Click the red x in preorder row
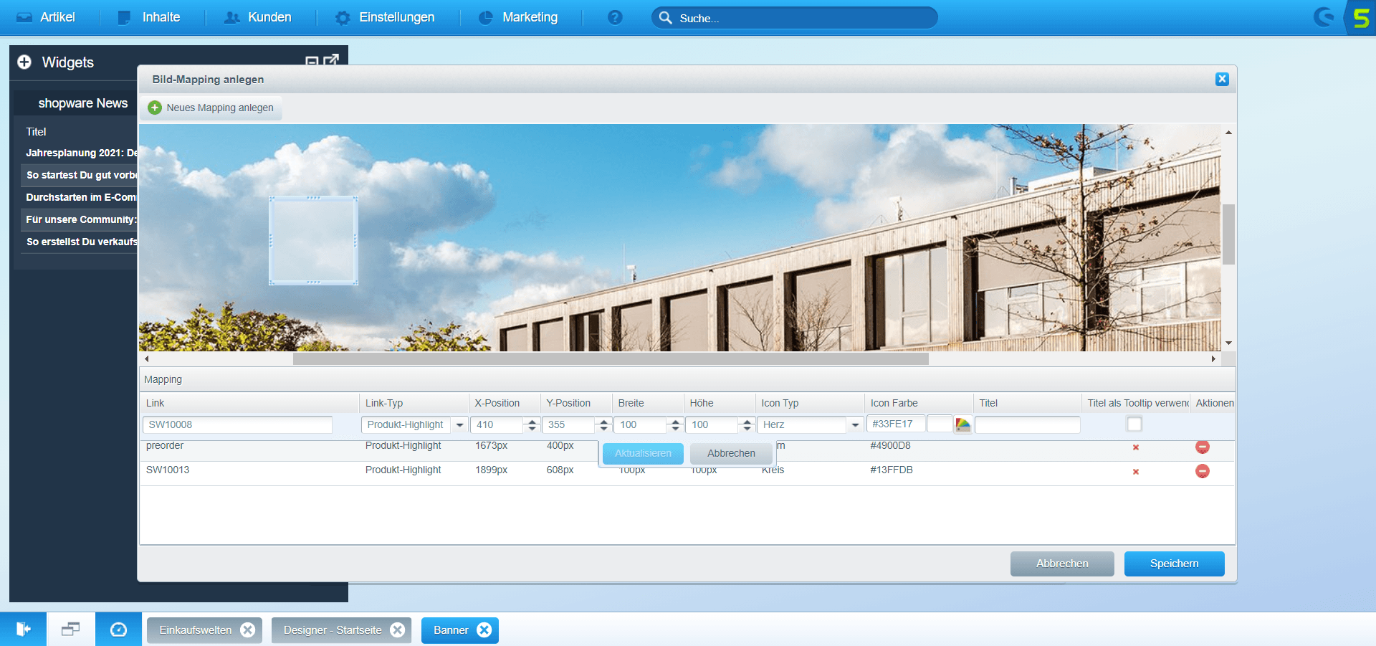1376x646 pixels. click(1135, 447)
